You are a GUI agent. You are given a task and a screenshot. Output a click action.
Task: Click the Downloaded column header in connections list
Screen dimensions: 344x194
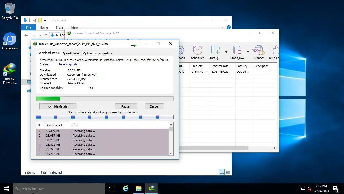(x=57, y=125)
